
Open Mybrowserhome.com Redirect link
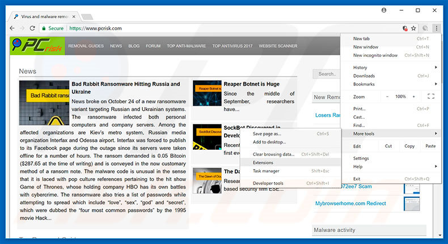350,203
